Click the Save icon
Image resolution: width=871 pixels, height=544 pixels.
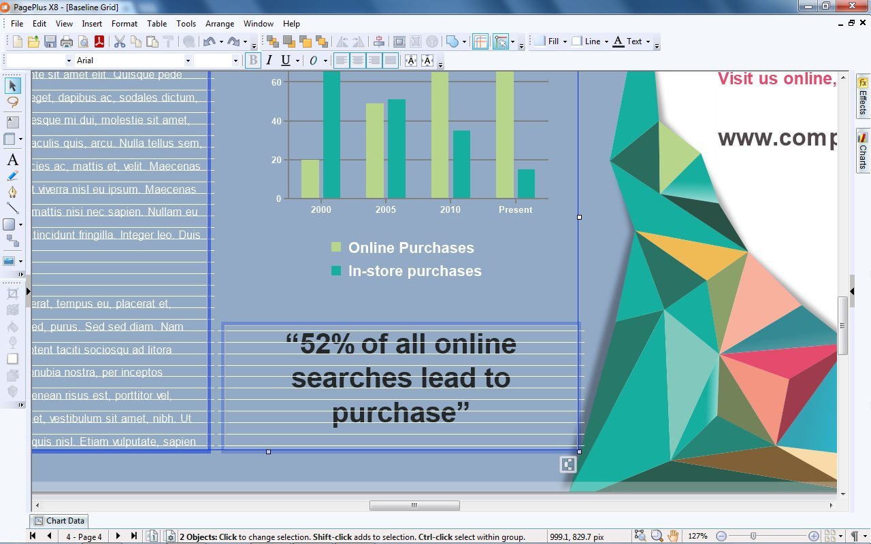[x=50, y=41]
